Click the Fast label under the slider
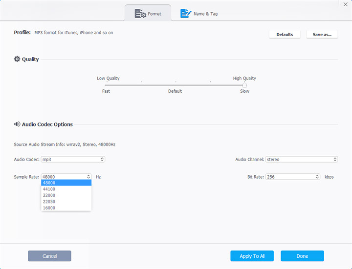 pyautogui.click(x=106, y=91)
